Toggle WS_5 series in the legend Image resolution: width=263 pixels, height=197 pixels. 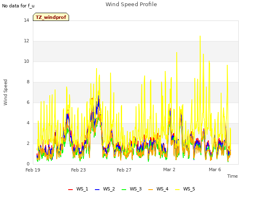(x=185, y=189)
